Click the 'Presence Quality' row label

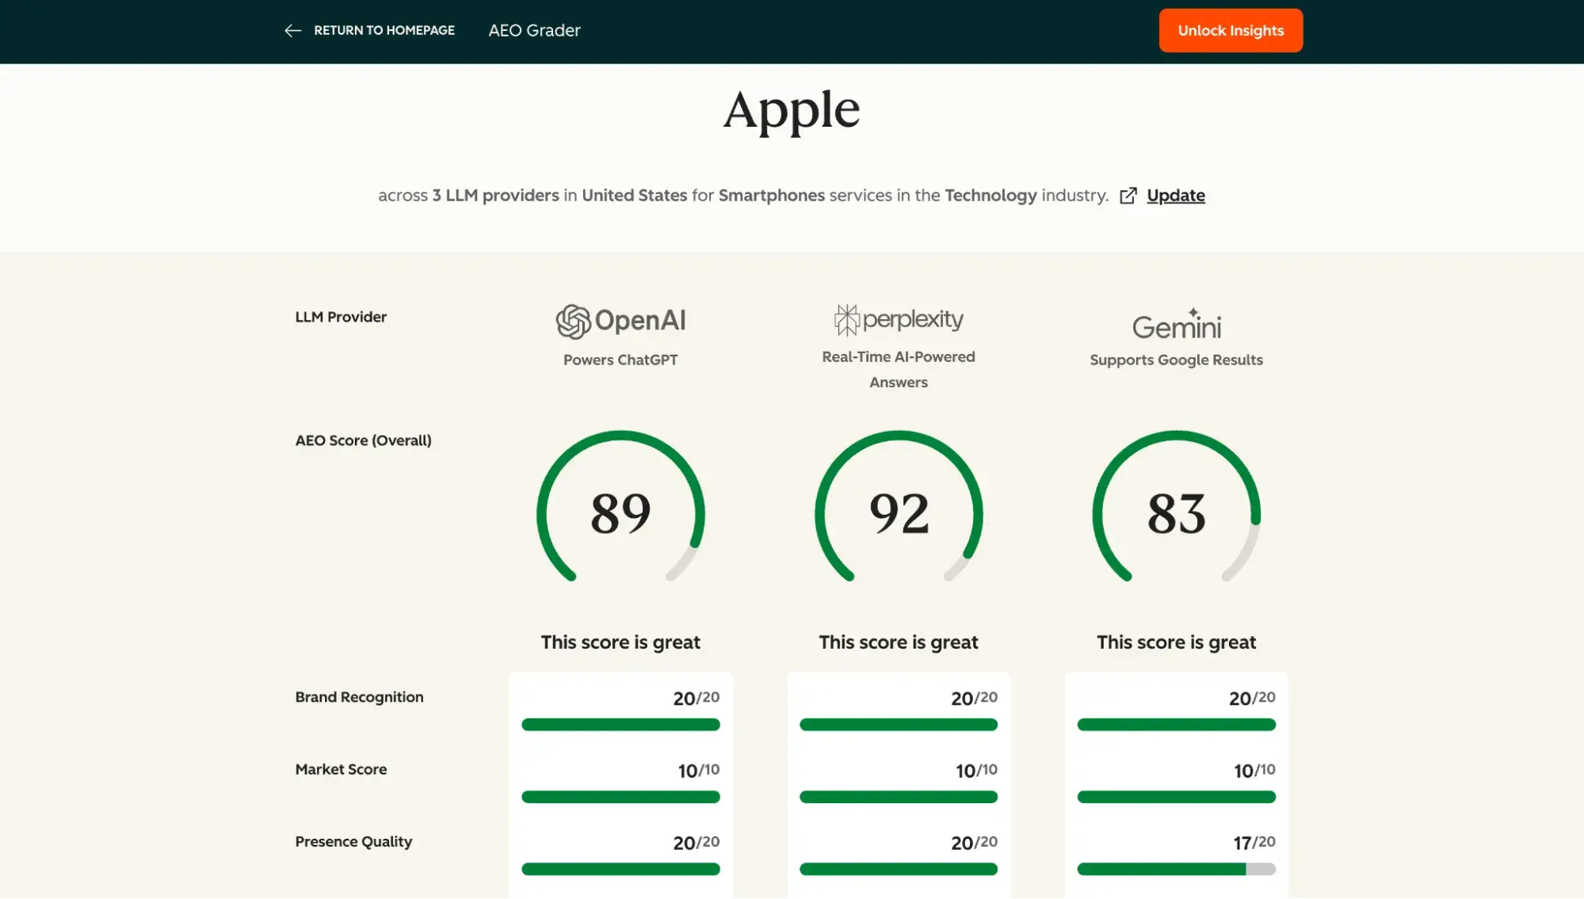(353, 842)
